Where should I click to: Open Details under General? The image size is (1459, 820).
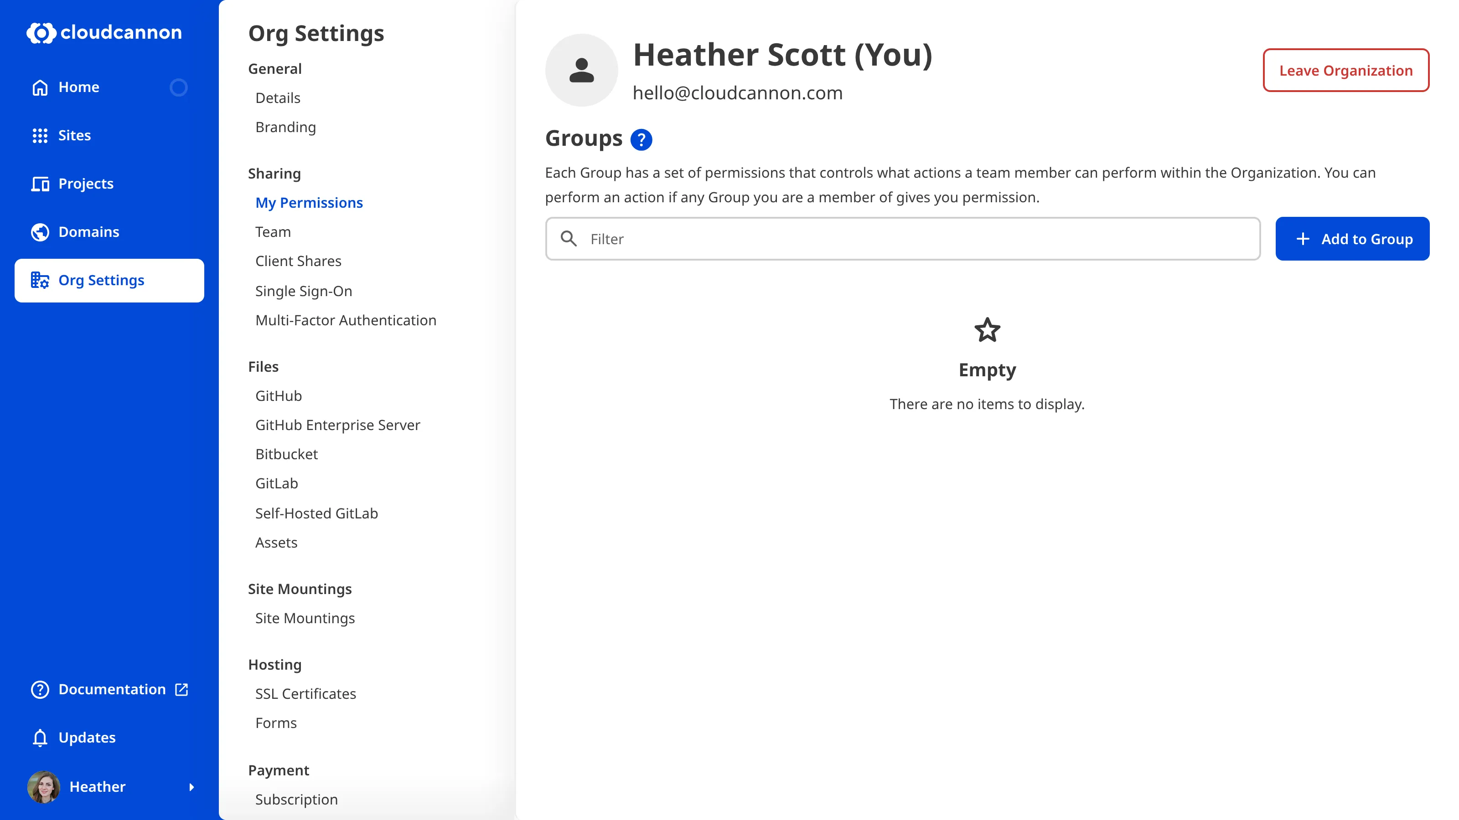(278, 98)
